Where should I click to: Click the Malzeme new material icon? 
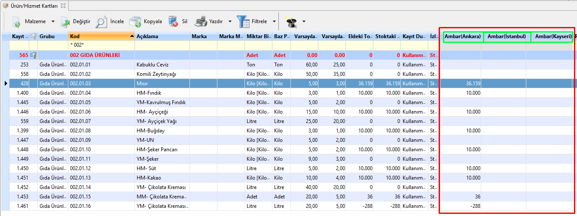tap(16, 21)
